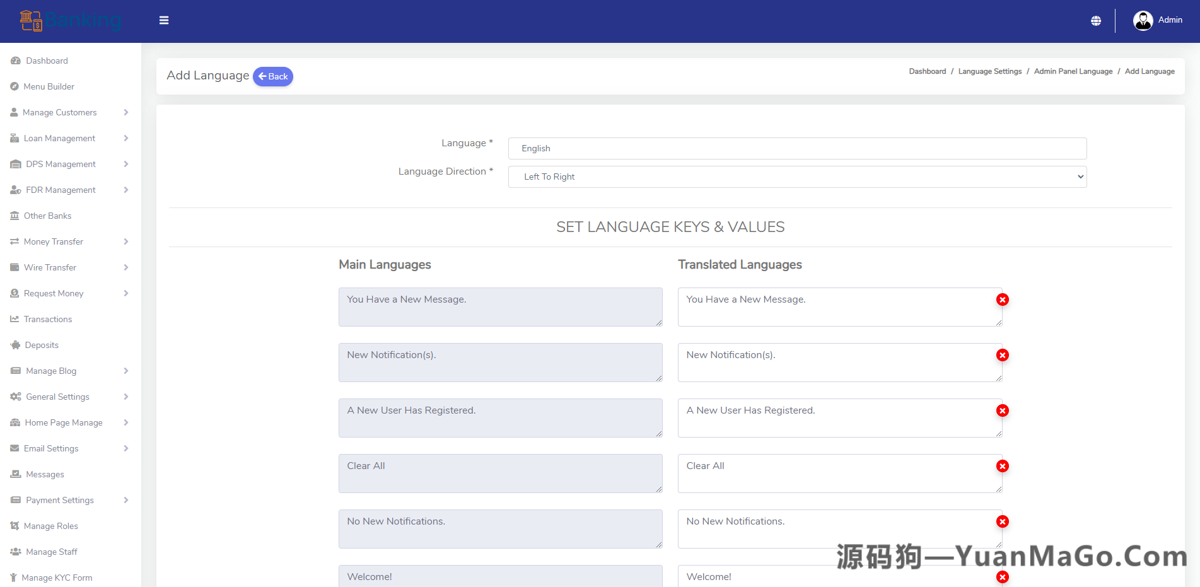Open Menu Builder in the sidebar

pyautogui.click(x=49, y=86)
